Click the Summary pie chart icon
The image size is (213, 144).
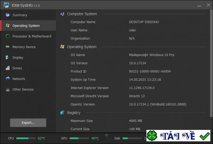click(x=8, y=15)
